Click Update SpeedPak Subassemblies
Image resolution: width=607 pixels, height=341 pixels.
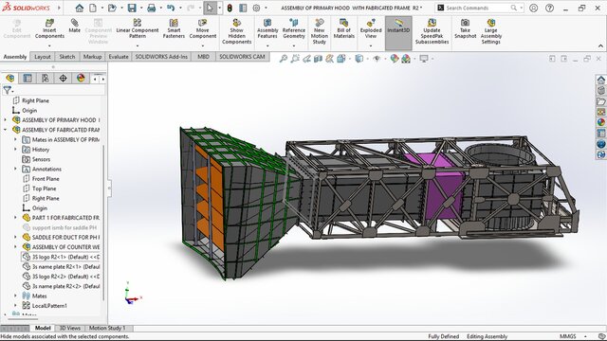coord(432,31)
